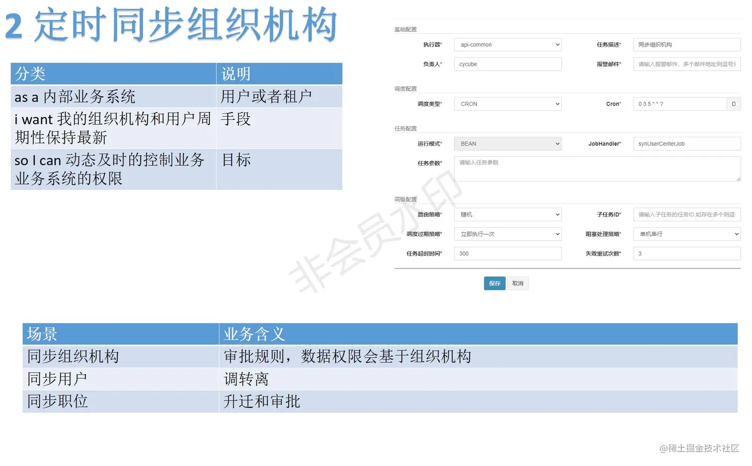Click the 任务描述 field showing 同步组织机构
Screen dimensions: 752x466
(x=686, y=44)
